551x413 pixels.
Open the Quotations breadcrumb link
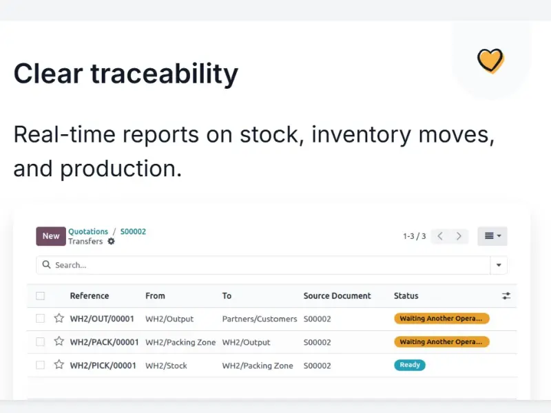(x=88, y=231)
